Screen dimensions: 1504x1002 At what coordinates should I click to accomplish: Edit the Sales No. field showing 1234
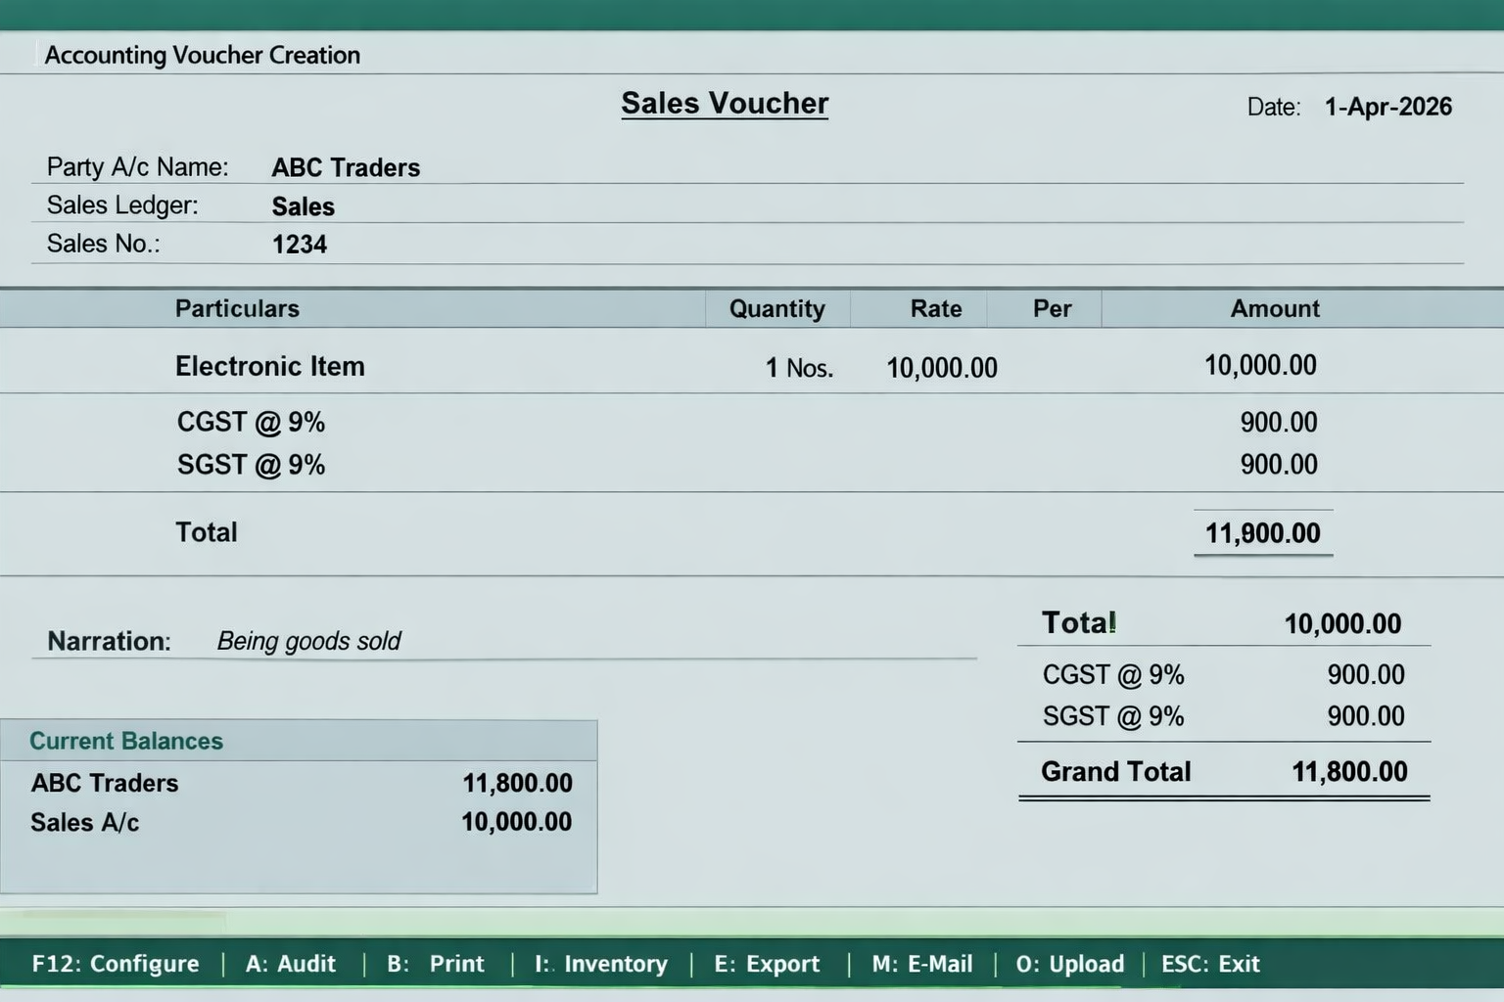point(300,244)
